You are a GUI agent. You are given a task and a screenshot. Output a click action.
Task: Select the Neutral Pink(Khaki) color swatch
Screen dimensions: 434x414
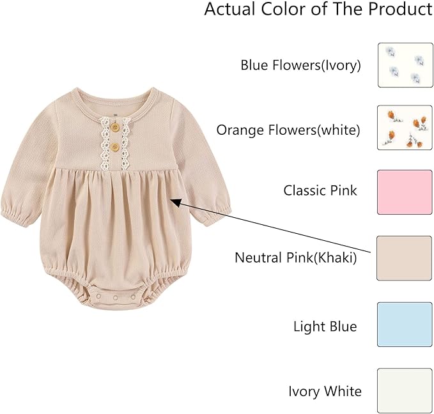pos(405,257)
